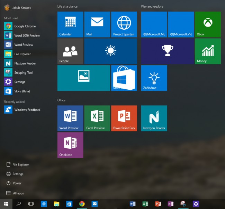Viewport: 225px width, 209px height.
Task: Open the Nextgen Reader tile
Action: pyautogui.click(x=154, y=118)
